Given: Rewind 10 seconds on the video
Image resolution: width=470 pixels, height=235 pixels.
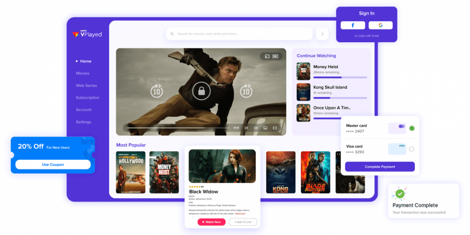Looking at the screenshot, I should [157, 91].
